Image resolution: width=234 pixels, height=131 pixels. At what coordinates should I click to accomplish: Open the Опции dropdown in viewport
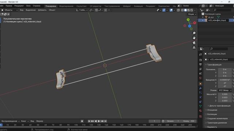[192, 14]
